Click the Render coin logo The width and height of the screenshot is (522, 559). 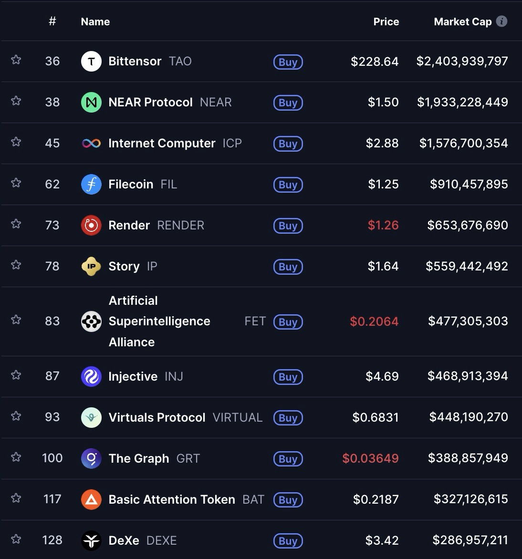[91, 225]
